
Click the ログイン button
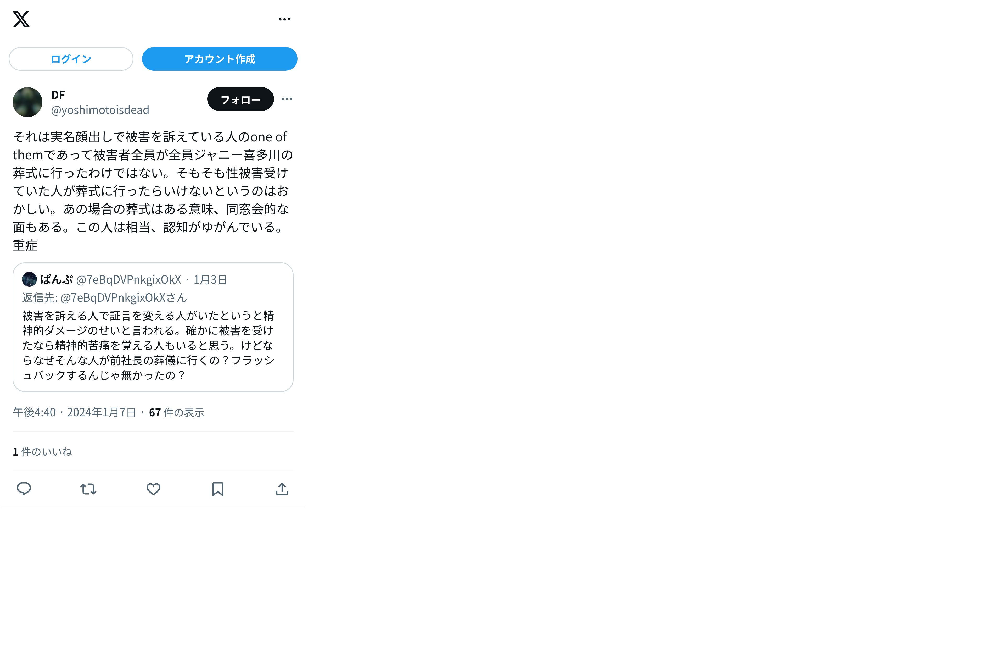[71, 59]
